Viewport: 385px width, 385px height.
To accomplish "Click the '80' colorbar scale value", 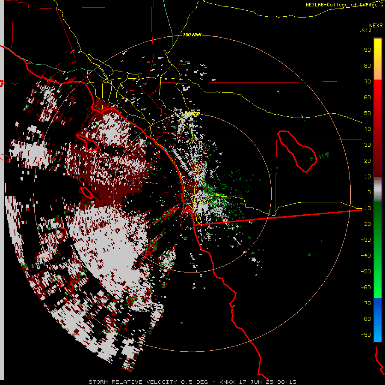I will coord(367,66).
